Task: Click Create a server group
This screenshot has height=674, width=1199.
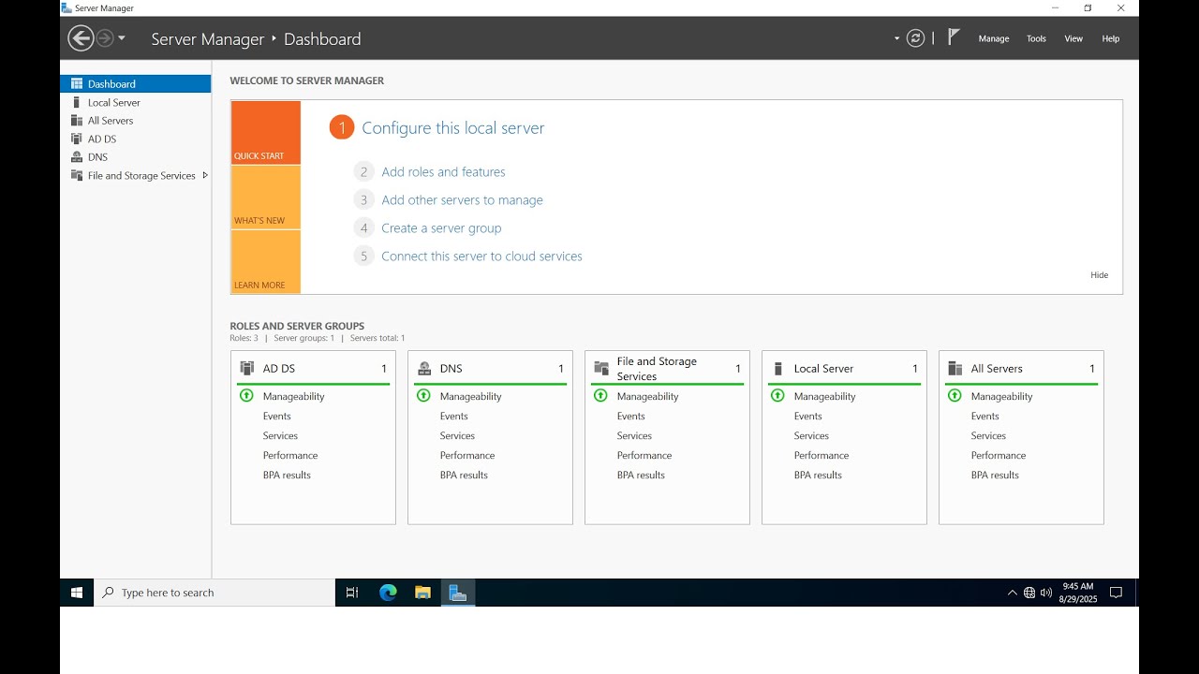Action: tap(441, 228)
